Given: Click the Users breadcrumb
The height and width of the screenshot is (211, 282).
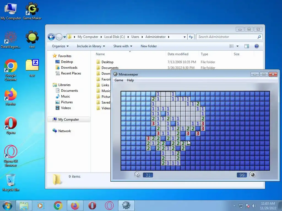Looking at the screenshot, I should tap(135, 37).
